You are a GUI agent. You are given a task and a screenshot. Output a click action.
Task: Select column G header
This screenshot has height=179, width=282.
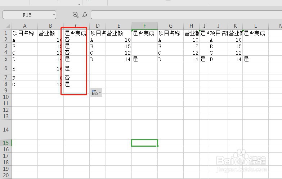tap(170, 26)
